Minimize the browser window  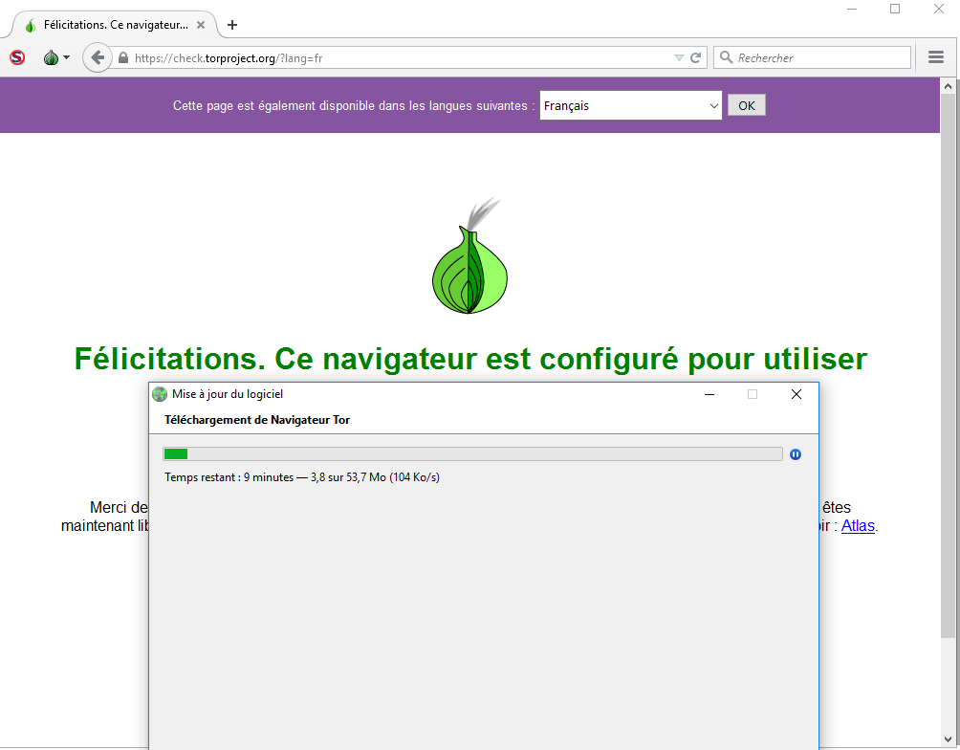pos(851,9)
